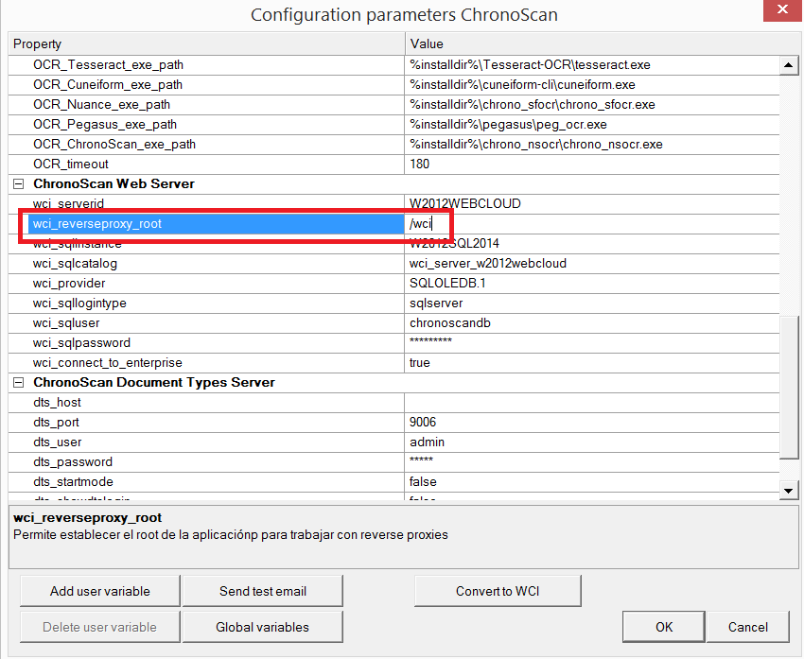Click the wci_server_w2012webcloud value
The height and width of the screenshot is (659, 804).
coord(488,264)
